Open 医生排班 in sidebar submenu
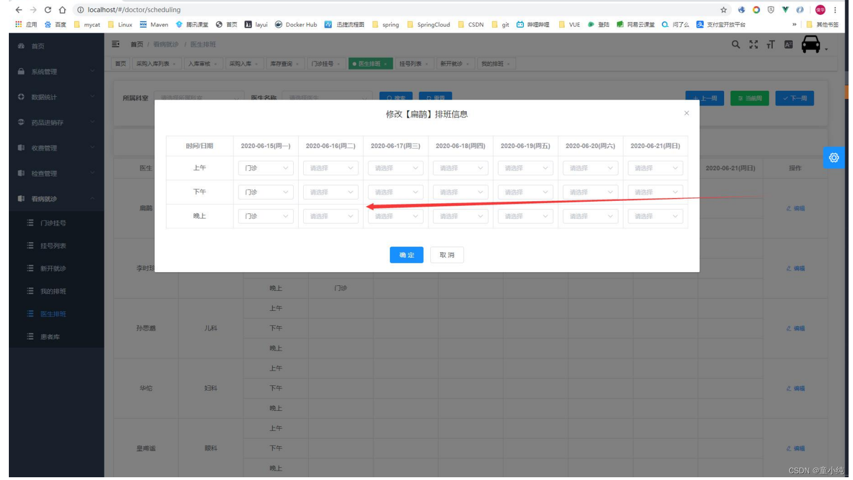The image size is (853, 480). click(x=56, y=314)
